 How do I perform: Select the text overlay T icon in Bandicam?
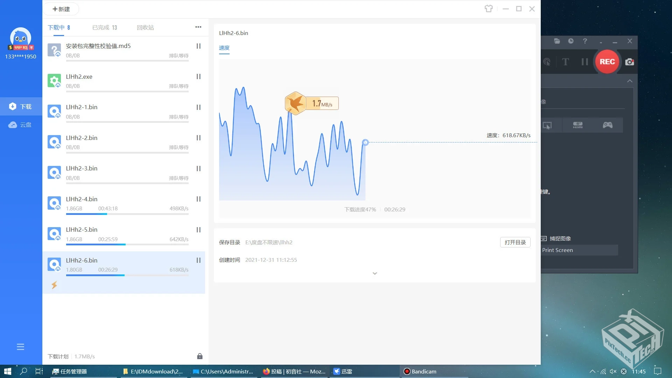point(565,62)
